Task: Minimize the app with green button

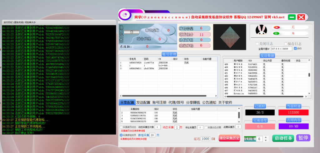Action: tap(291, 17)
